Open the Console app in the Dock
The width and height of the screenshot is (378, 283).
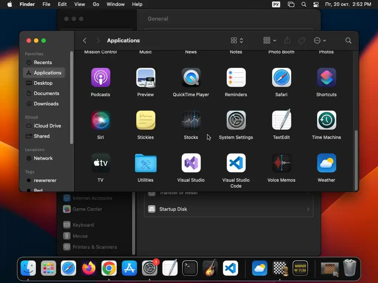pyautogui.click(x=300, y=268)
